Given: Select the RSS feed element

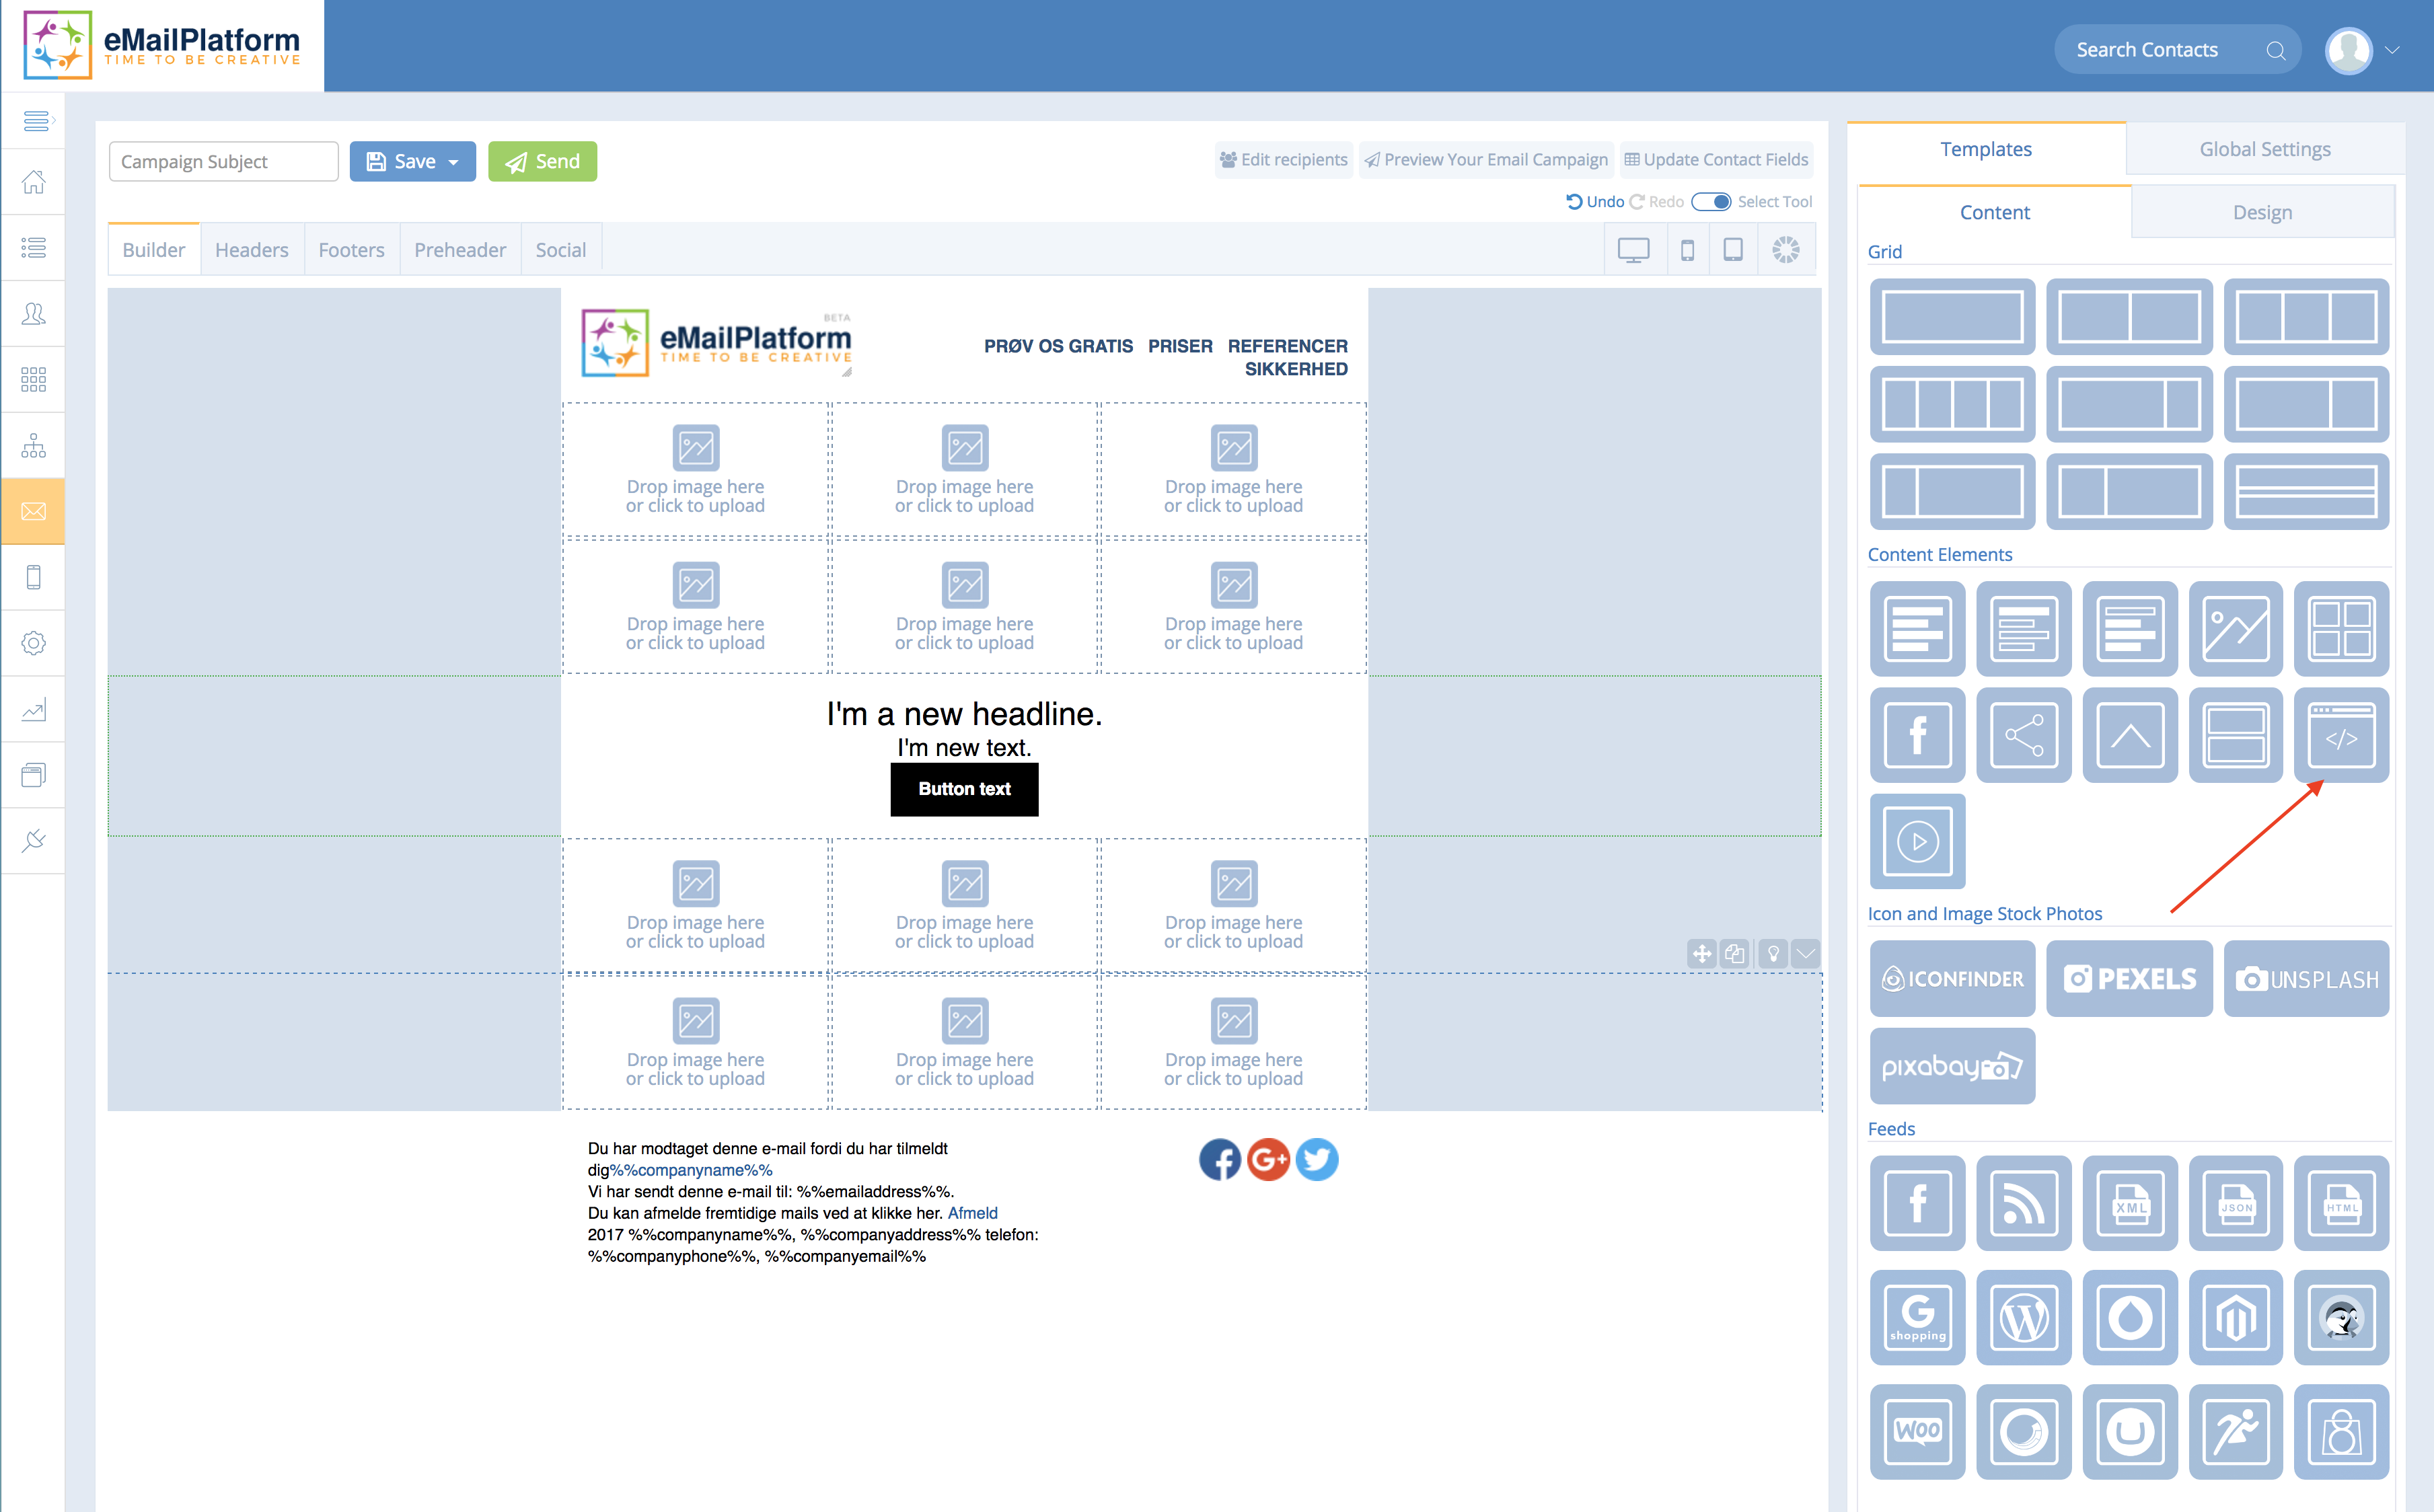Looking at the screenshot, I should 2023,1204.
